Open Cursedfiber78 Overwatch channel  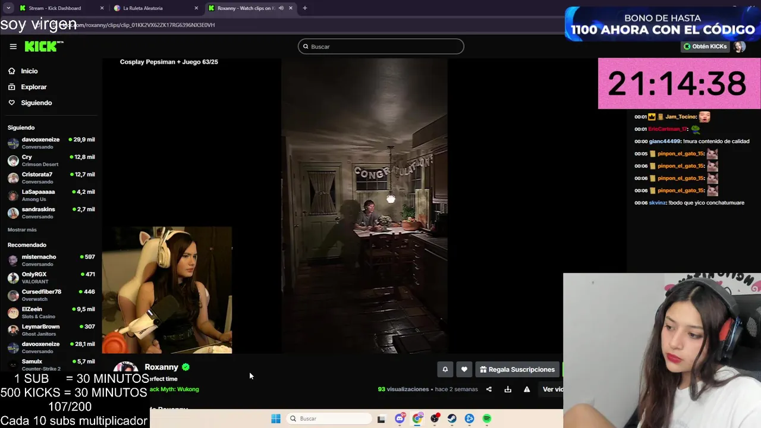51,295
